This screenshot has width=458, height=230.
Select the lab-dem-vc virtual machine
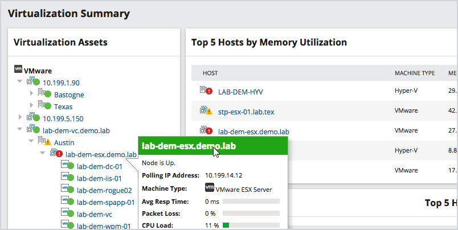pyautogui.click(x=95, y=215)
